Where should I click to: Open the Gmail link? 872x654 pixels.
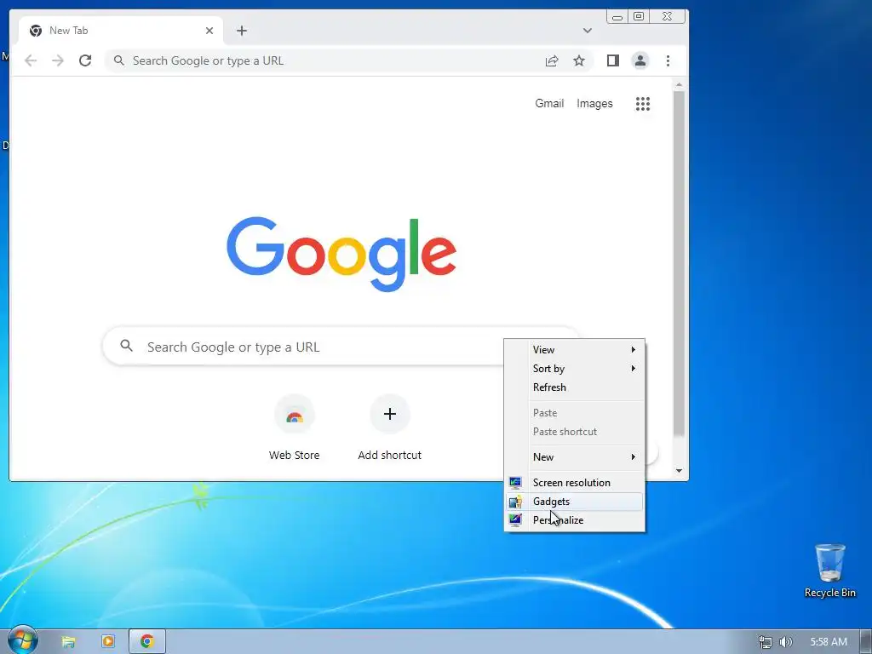[549, 103]
